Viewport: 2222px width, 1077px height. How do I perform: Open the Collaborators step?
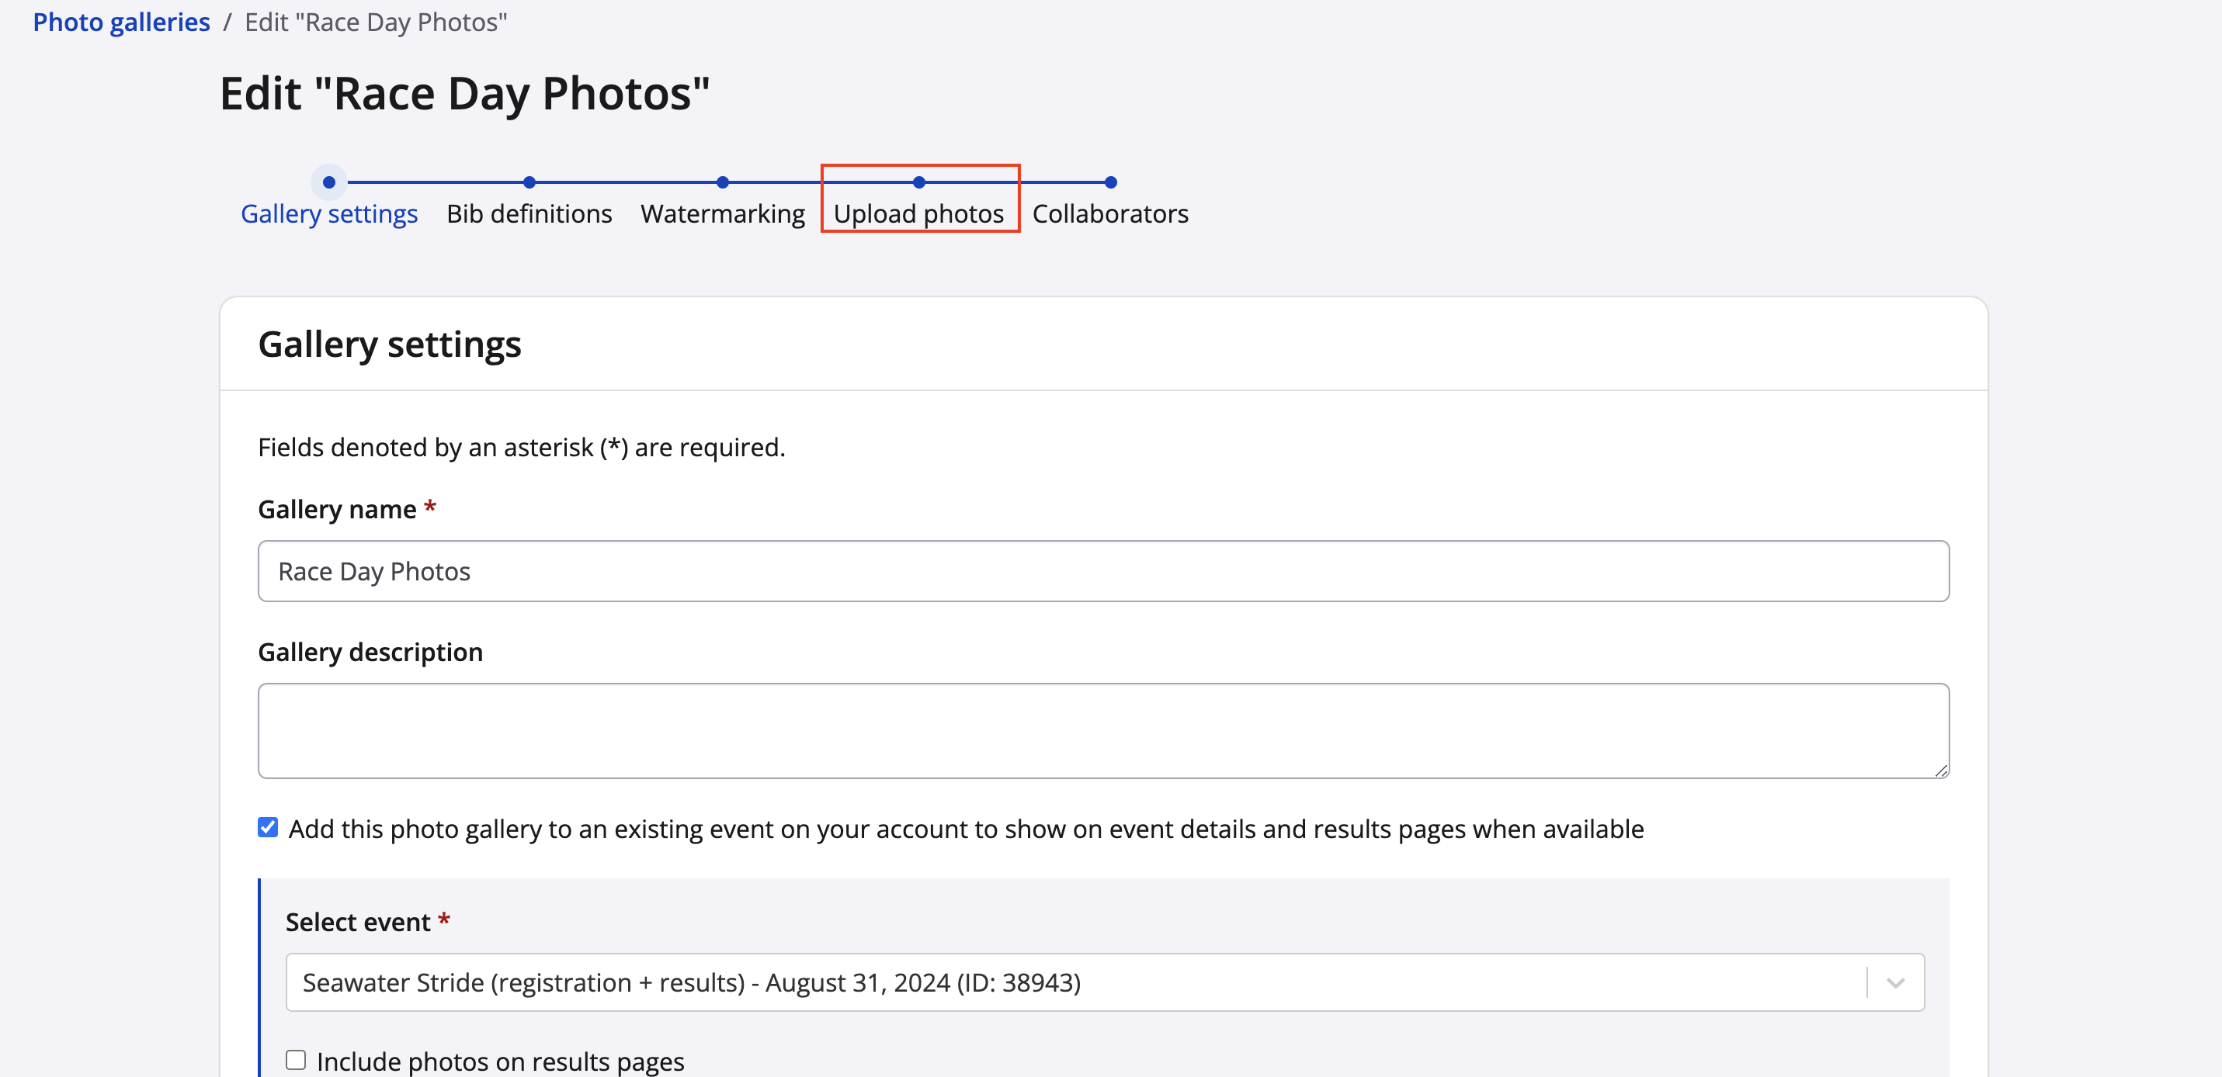click(1110, 214)
